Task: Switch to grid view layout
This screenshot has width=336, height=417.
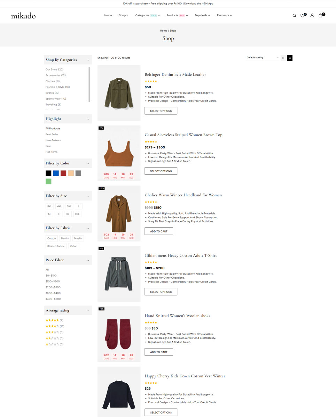Action: [x=283, y=58]
